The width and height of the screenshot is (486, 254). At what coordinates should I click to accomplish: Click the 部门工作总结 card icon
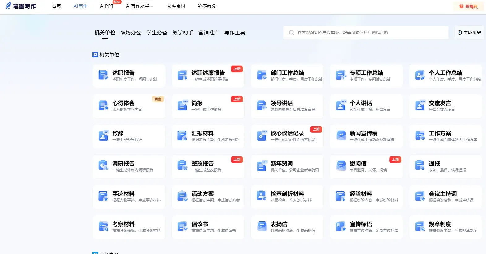pyautogui.click(x=262, y=75)
